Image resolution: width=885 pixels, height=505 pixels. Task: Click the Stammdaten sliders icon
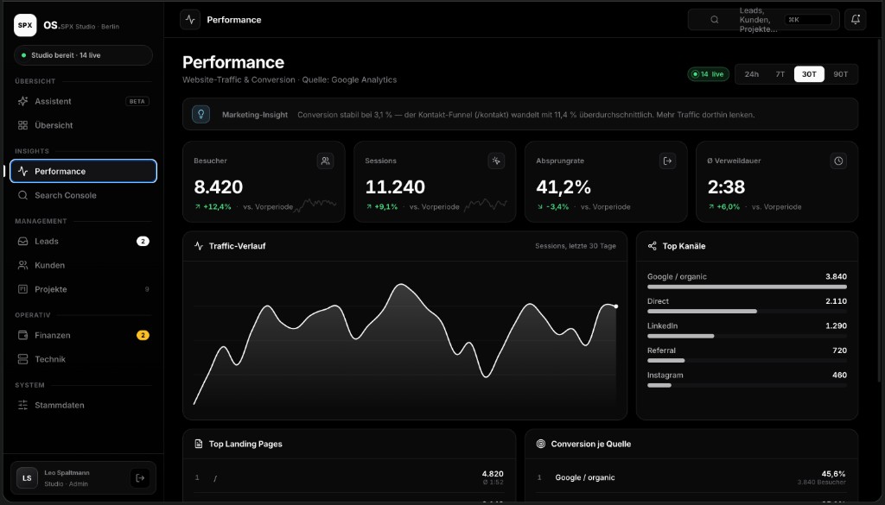coord(22,405)
